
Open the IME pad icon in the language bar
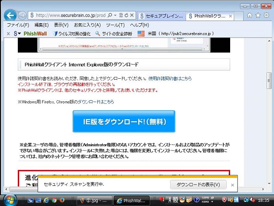tap(182, 200)
